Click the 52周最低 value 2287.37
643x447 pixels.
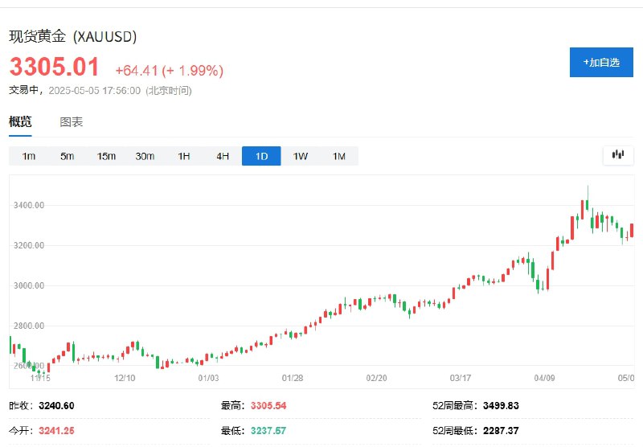coord(501,431)
